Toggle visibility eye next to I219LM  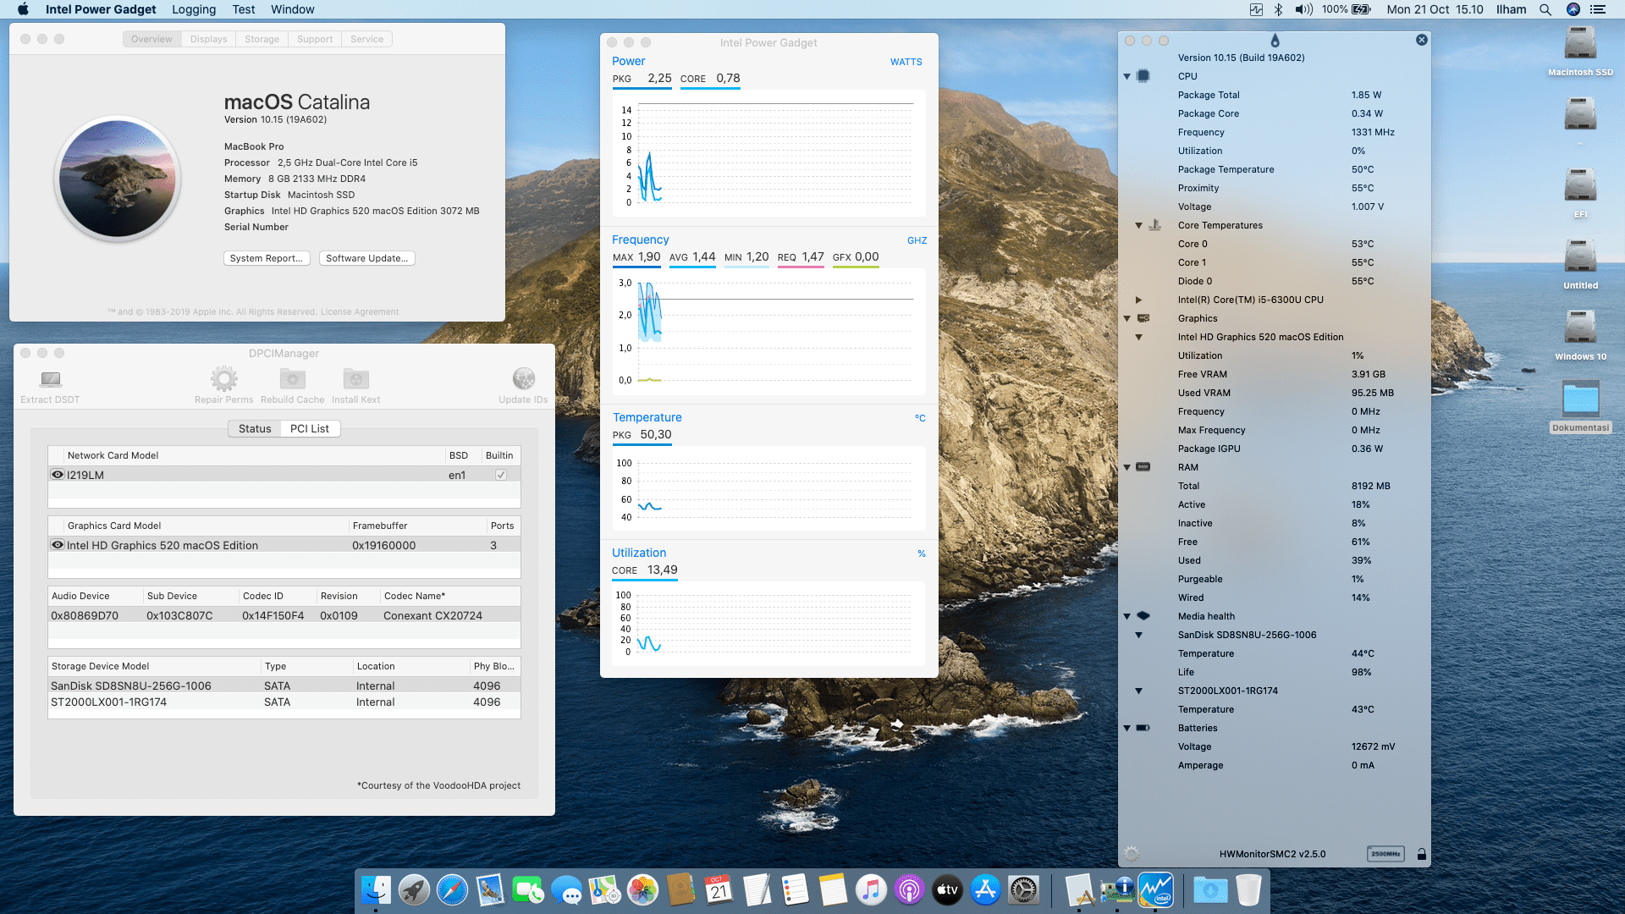click(58, 474)
